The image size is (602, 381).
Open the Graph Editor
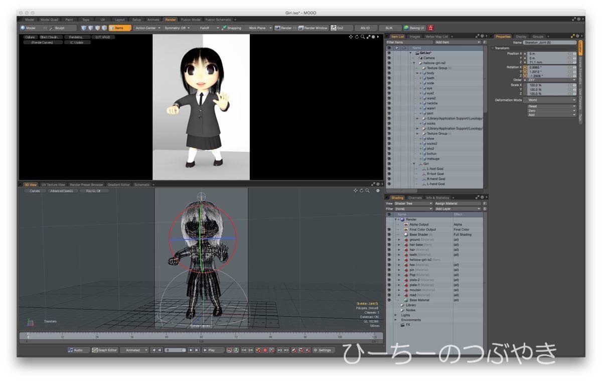[x=104, y=350]
